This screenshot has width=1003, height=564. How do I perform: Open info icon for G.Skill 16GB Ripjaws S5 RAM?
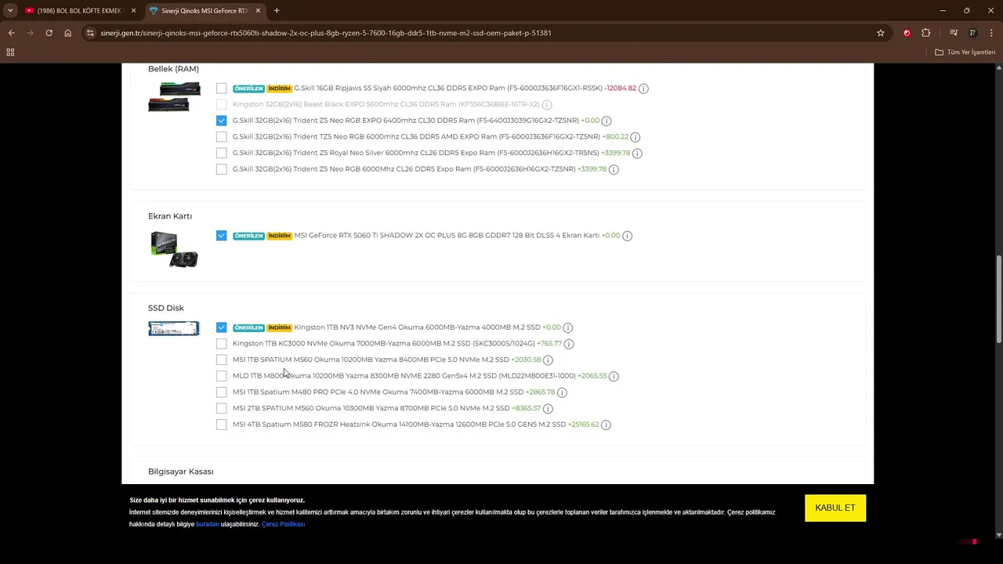pyautogui.click(x=643, y=89)
